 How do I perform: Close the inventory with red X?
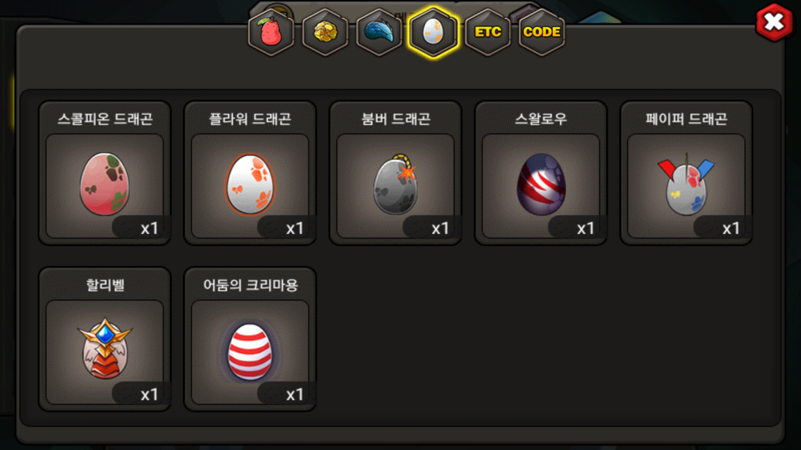pos(774,22)
